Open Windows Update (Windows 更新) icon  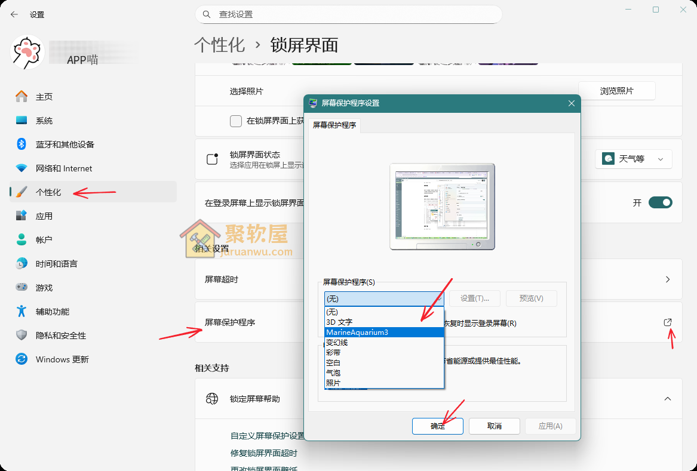click(22, 359)
